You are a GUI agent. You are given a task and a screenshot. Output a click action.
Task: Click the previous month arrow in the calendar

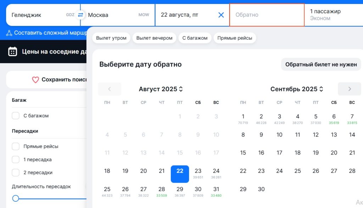click(x=110, y=89)
